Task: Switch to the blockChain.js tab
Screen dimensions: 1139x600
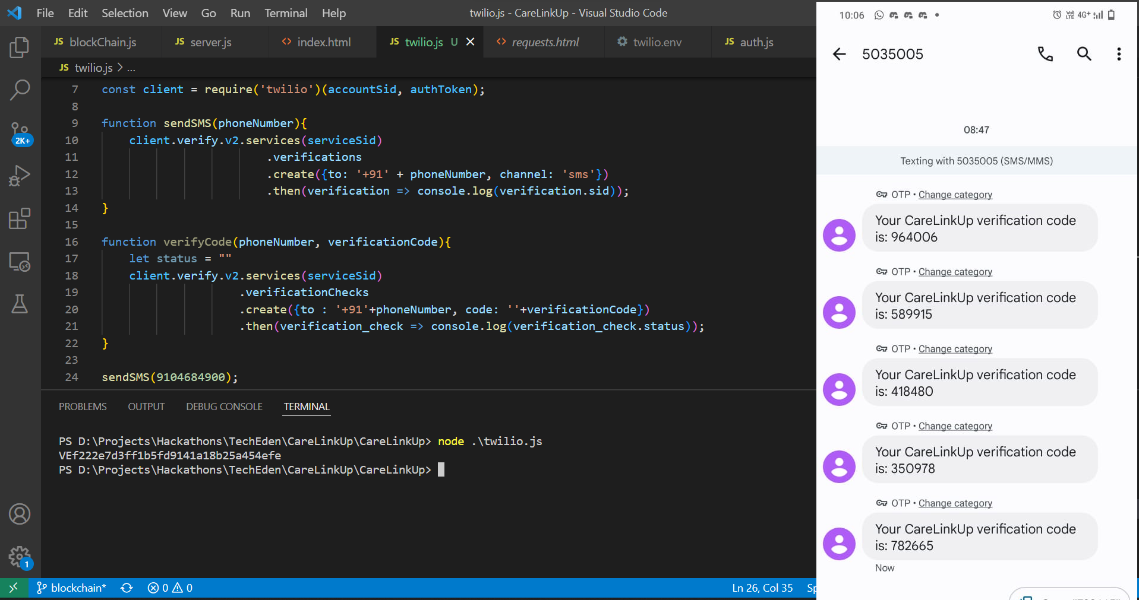Action: click(x=102, y=42)
